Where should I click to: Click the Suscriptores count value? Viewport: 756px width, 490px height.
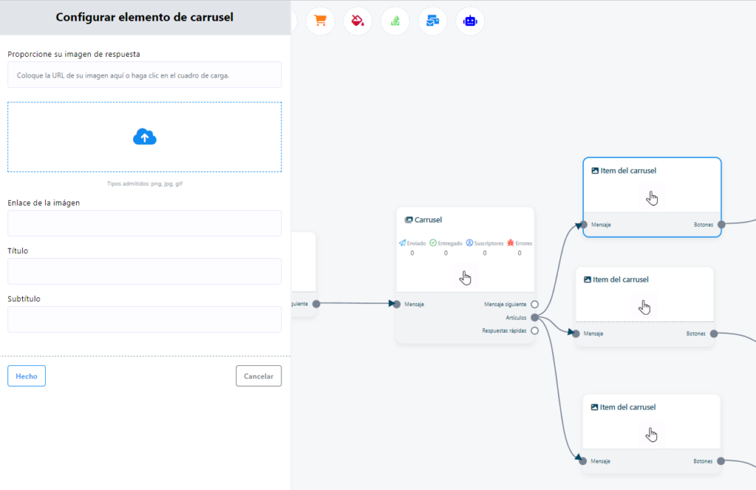click(484, 253)
